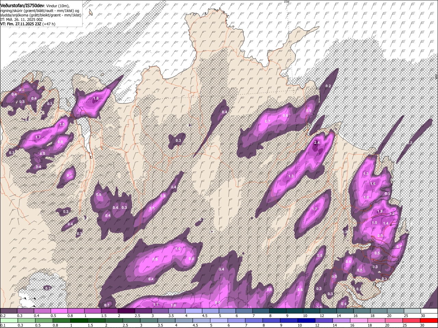438x328 pixels.
Task: Click the Veðurstofan/IS750dev title text
Action: click(x=22, y=5)
